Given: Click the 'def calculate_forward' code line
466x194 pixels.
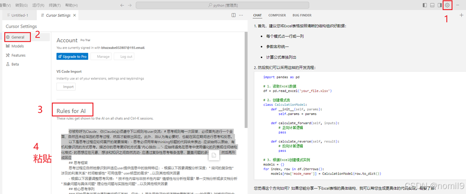Looking at the screenshot, I should coord(305,123).
